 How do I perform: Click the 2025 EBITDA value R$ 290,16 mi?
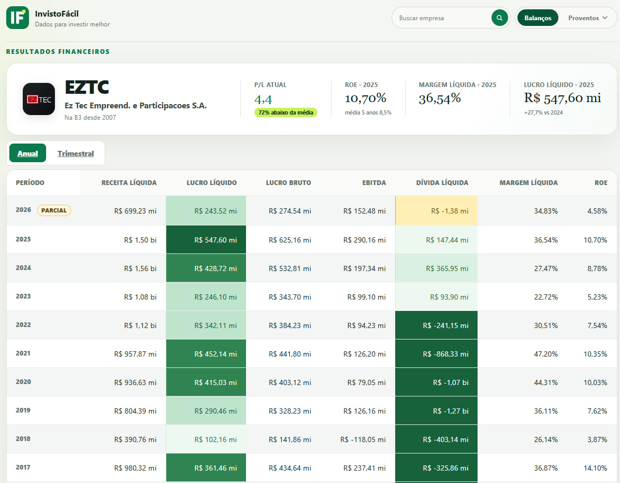point(365,240)
